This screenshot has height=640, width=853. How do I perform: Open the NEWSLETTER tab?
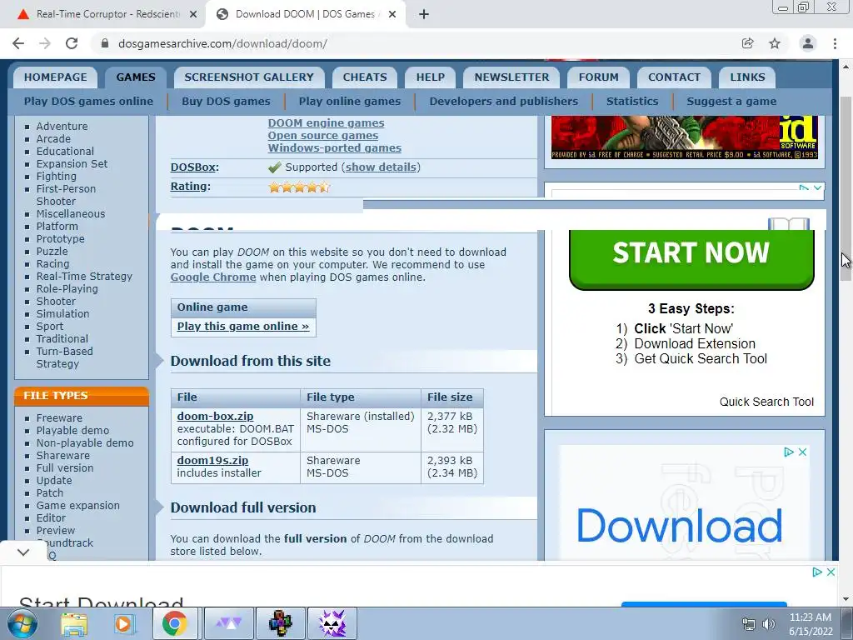click(512, 77)
